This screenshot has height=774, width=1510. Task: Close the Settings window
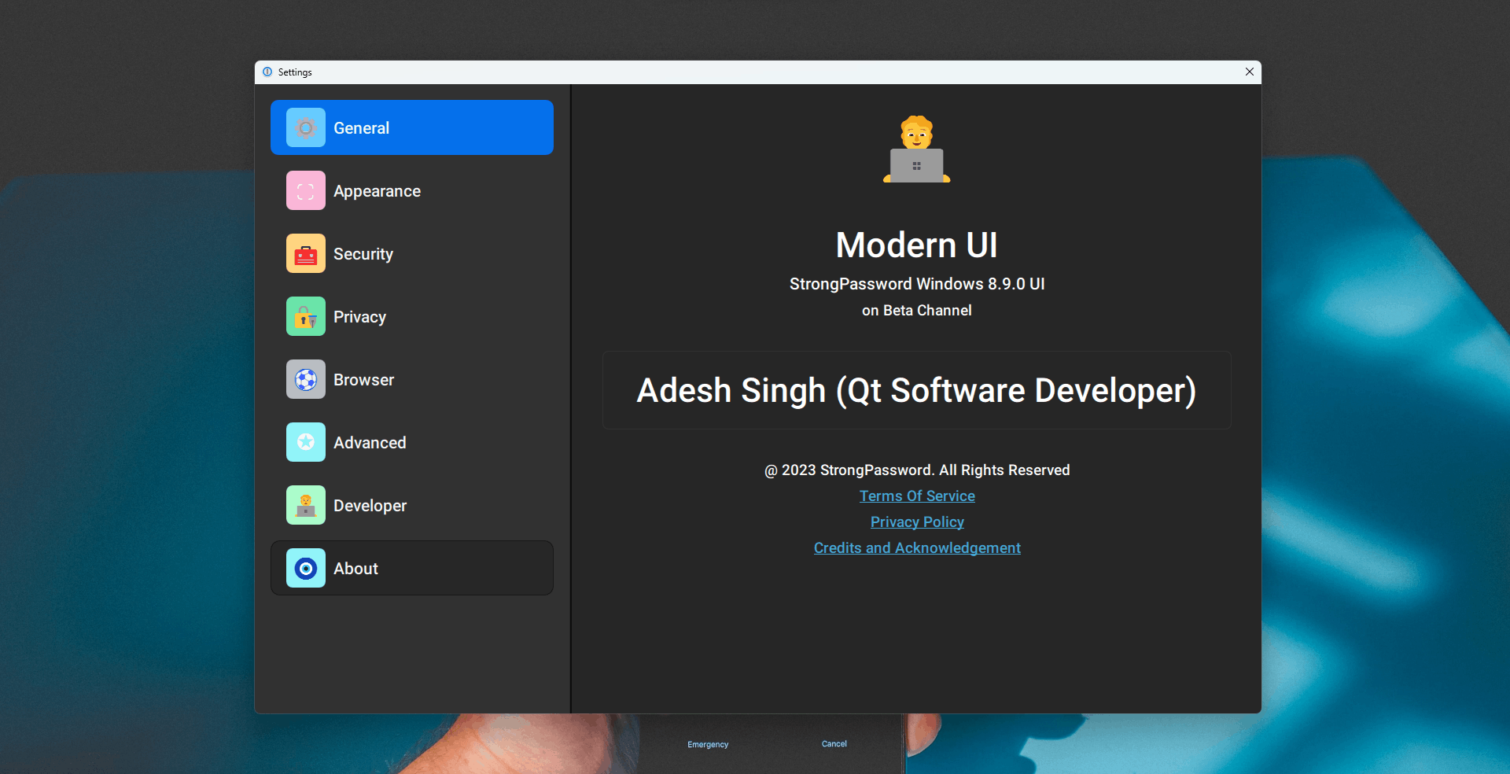point(1250,72)
